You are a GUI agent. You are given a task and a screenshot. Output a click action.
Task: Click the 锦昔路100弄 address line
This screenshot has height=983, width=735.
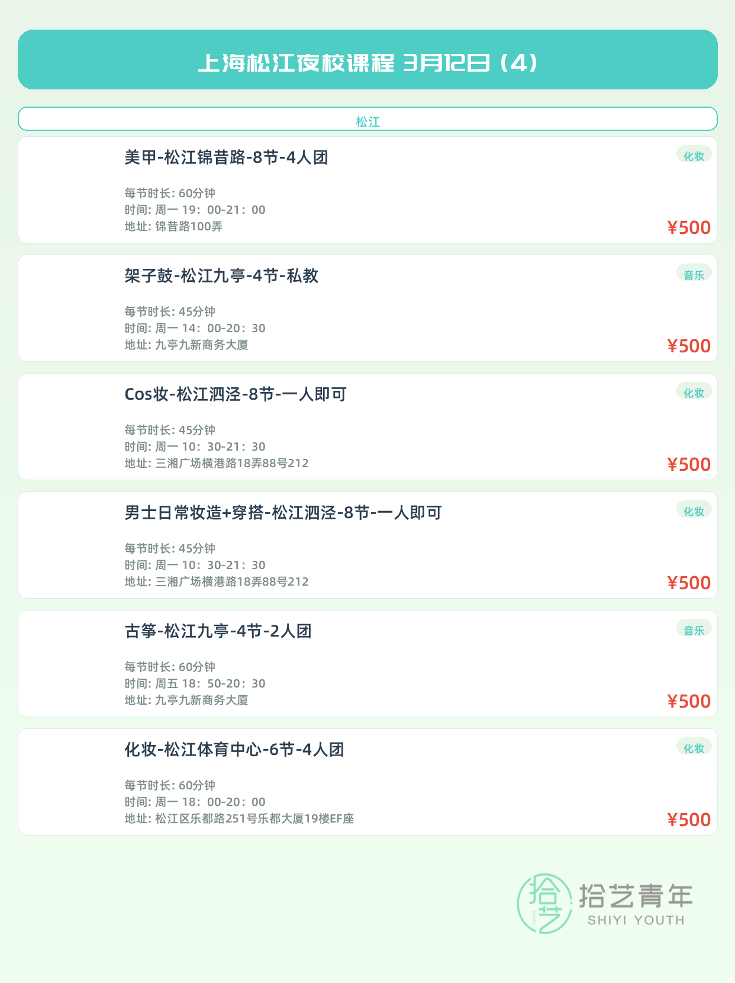pos(173,226)
